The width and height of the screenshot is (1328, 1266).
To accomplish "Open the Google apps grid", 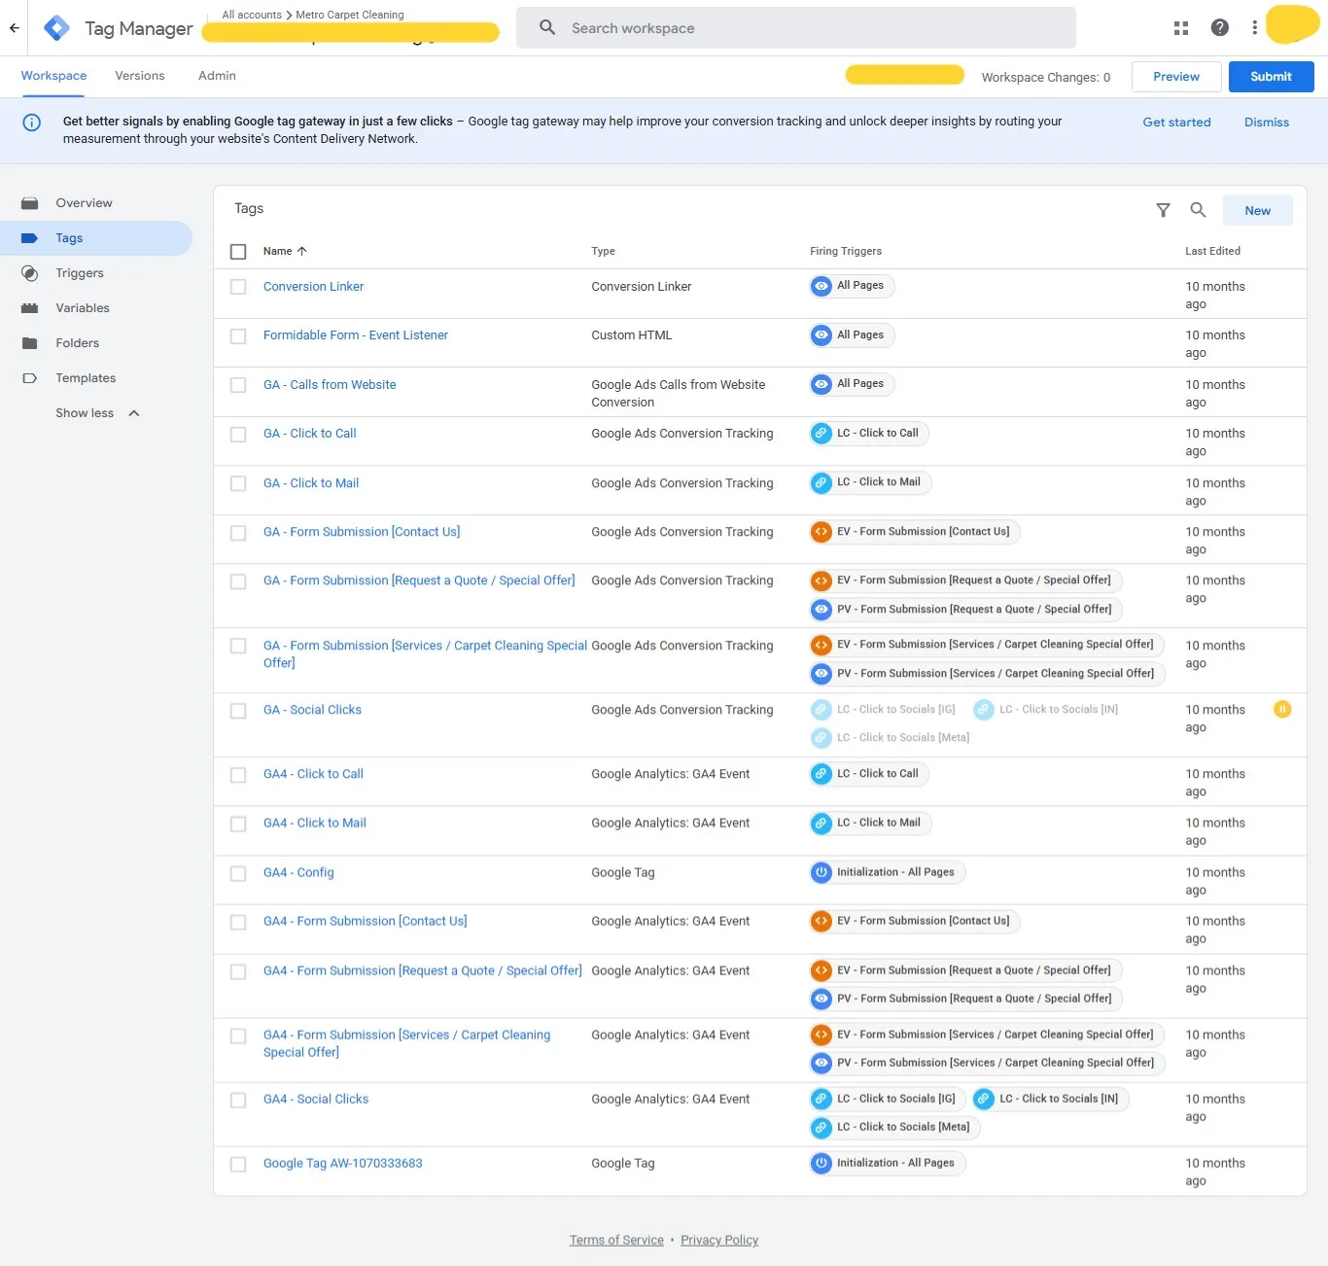I will click(1181, 28).
